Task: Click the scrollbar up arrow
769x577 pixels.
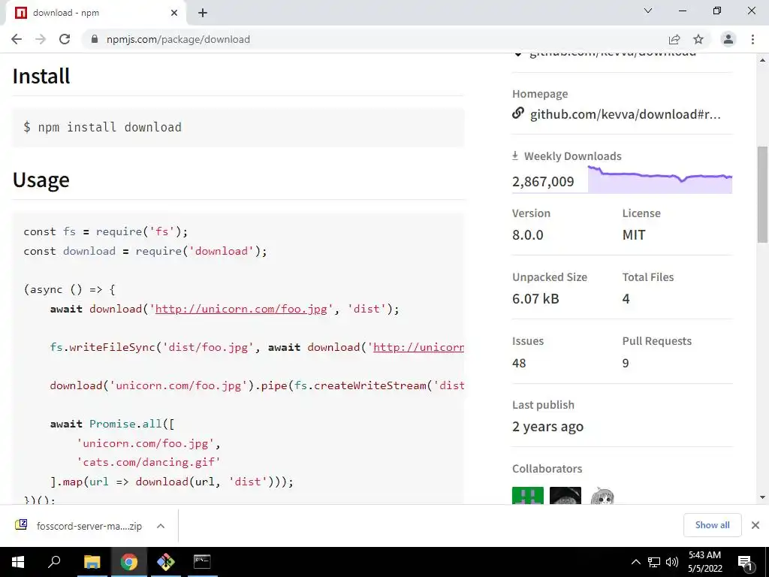Action: tap(762, 60)
